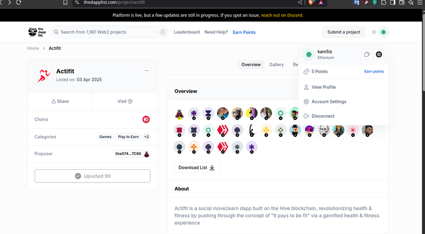
Task: Follow the reach out on Discord link
Action: 282,15
